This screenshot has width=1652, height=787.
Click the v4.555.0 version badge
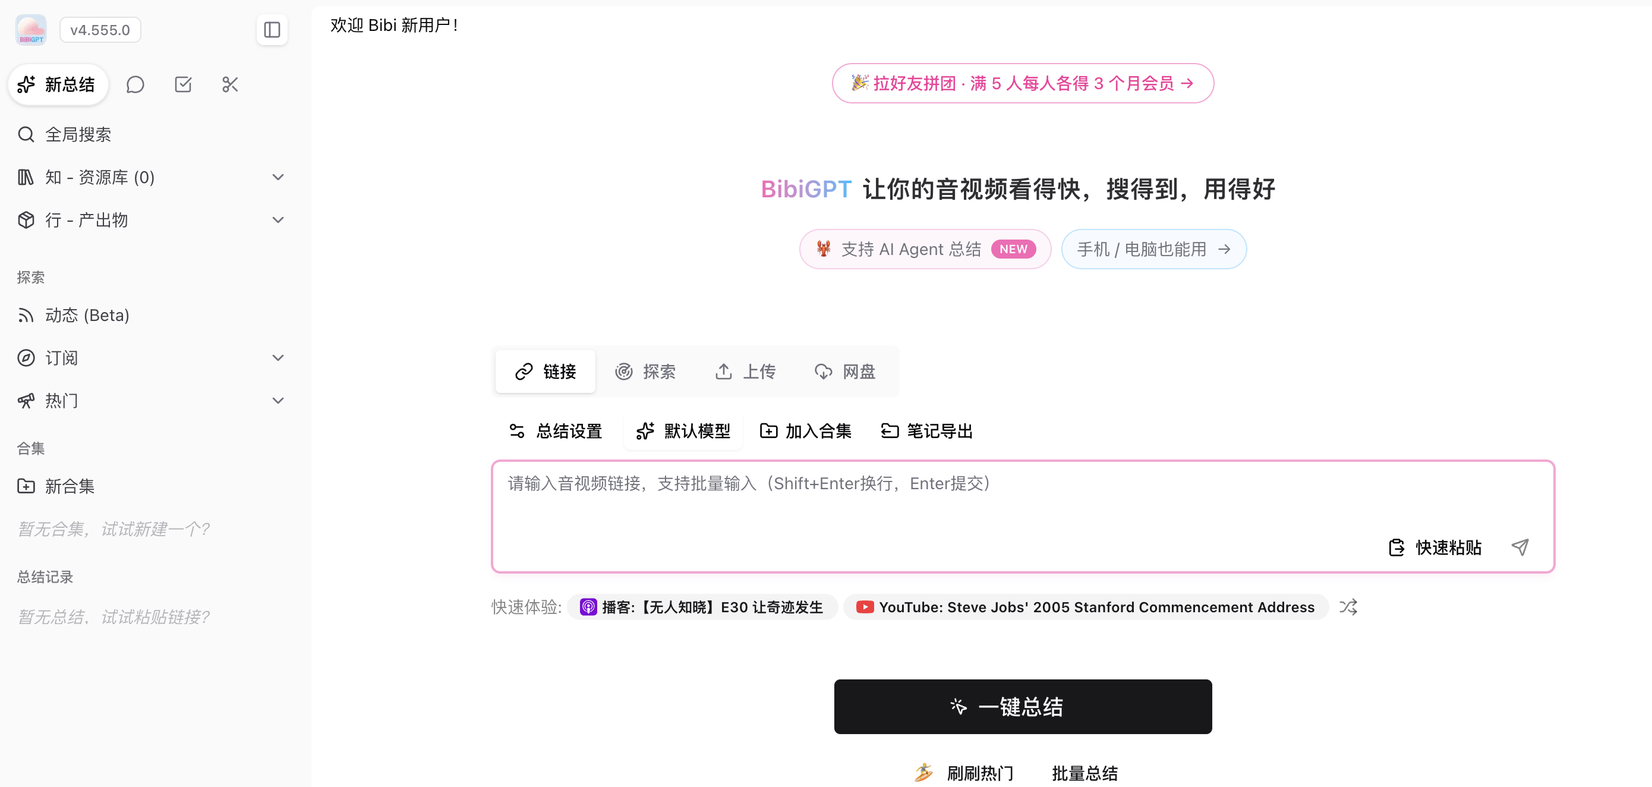[100, 30]
